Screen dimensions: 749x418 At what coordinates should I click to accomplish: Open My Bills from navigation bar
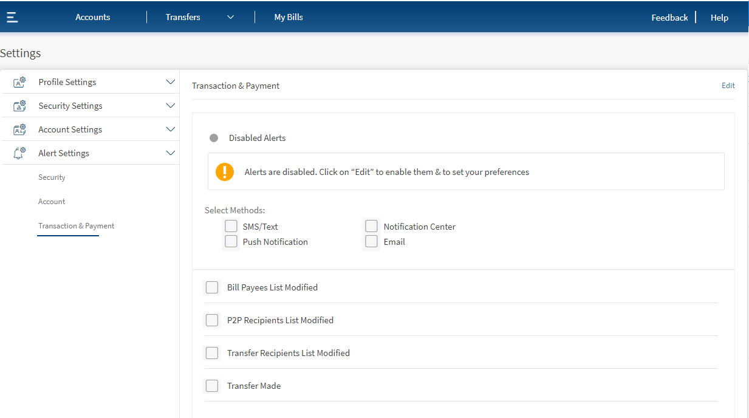289,17
